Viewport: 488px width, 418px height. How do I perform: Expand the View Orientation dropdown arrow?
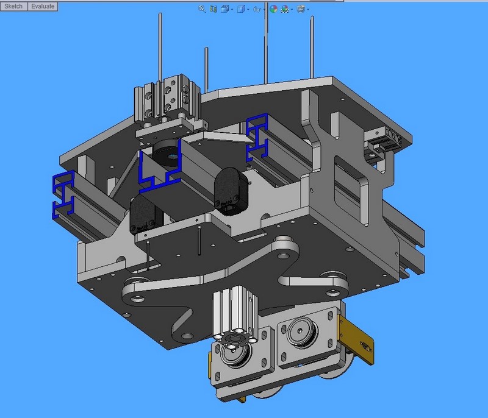pos(232,10)
